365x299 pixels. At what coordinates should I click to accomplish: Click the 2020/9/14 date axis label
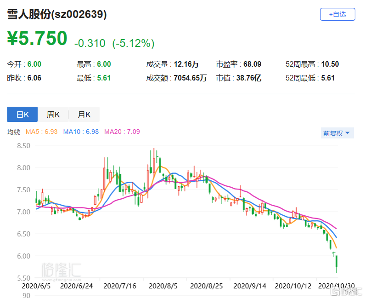(250, 286)
